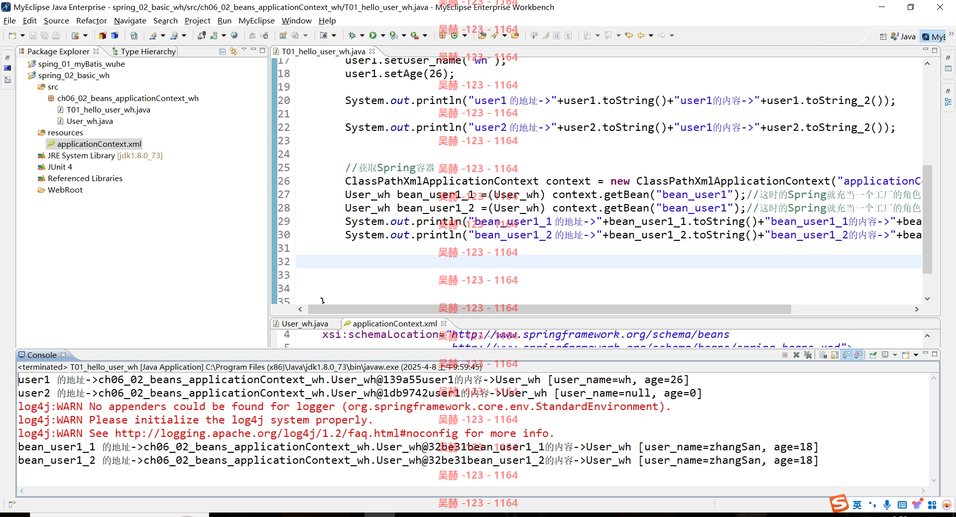
Task: Click the Open Perspective icon
Action: click(883, 36)
